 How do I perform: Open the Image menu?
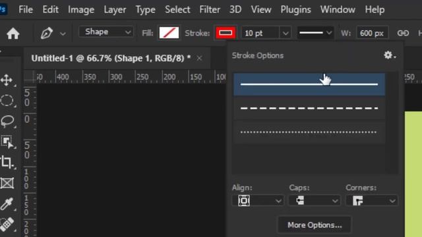coord(81,10)
